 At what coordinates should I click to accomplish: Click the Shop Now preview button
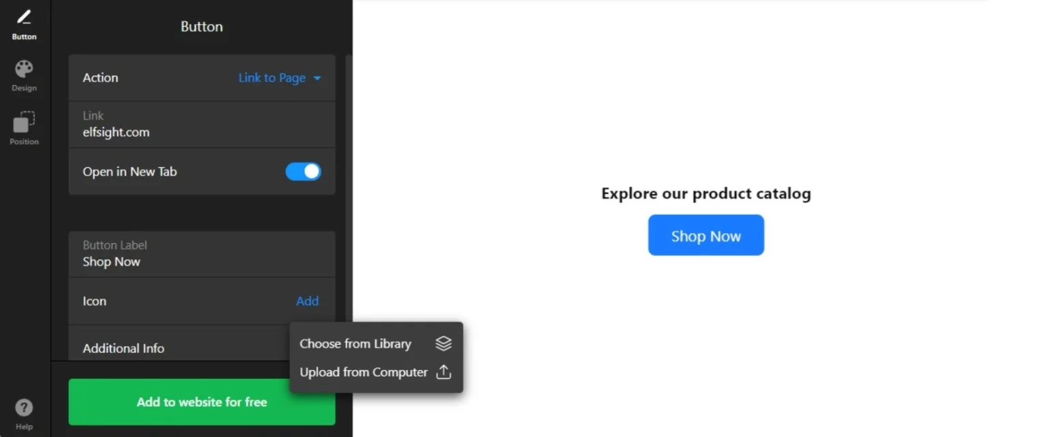[x=706, y=235]
